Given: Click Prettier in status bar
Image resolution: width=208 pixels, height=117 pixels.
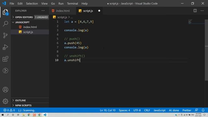Looking at the screenshot, I should (187, 110).
